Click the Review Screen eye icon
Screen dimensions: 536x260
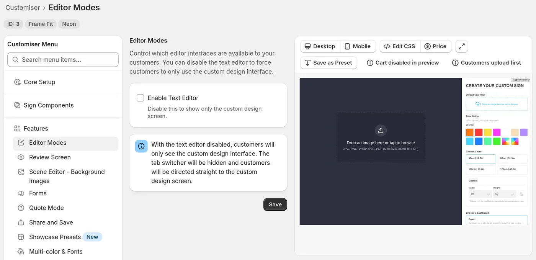coord(21,157)
